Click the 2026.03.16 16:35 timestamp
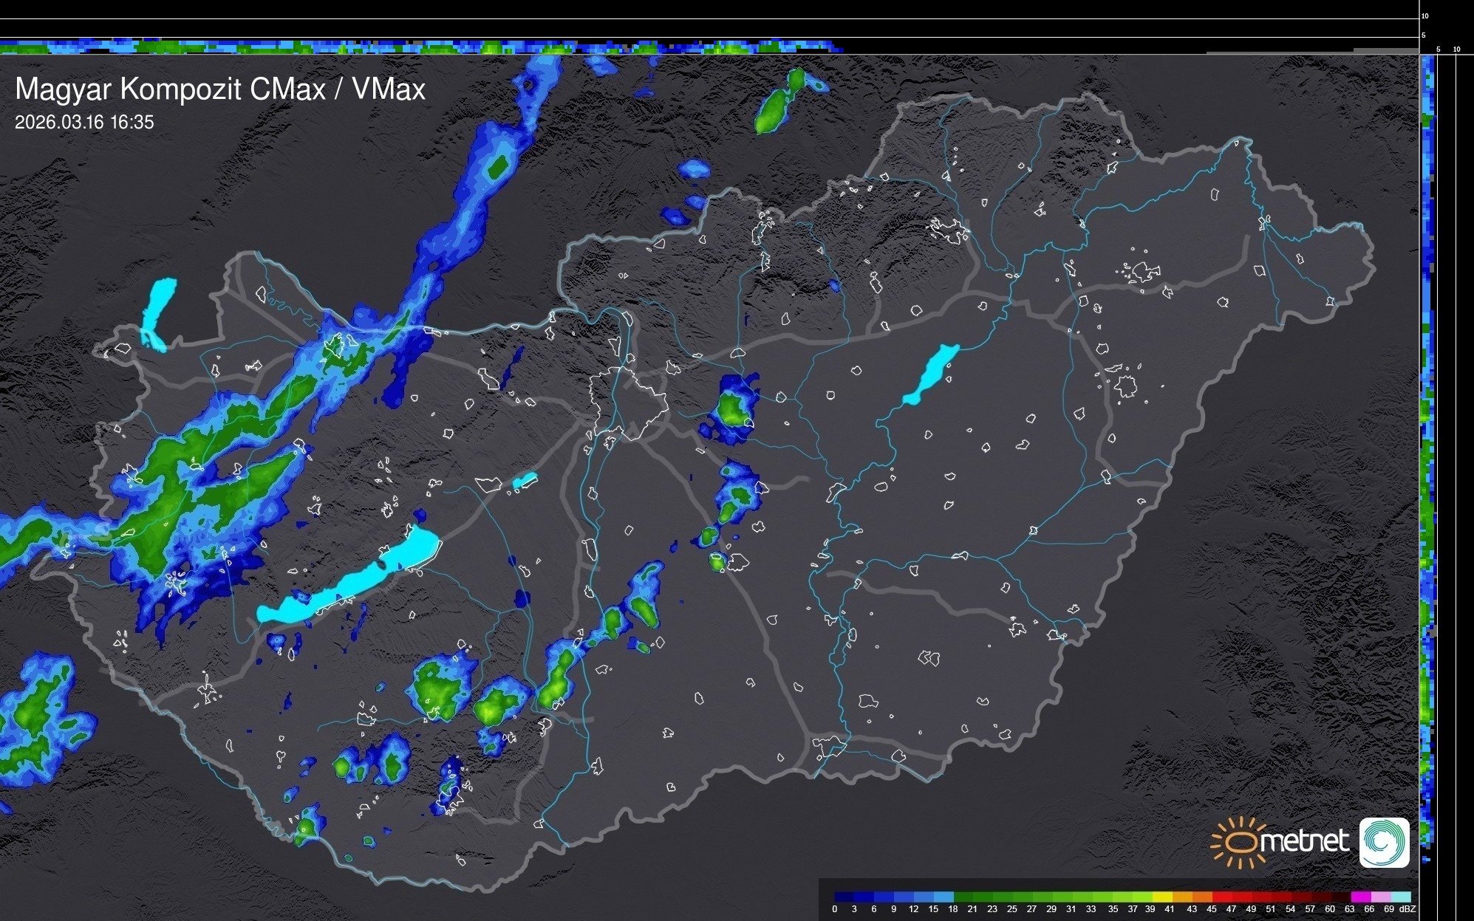 [x=84, y=123]
